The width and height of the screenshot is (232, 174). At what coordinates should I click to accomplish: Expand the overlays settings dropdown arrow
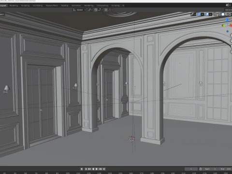point(210,14)
